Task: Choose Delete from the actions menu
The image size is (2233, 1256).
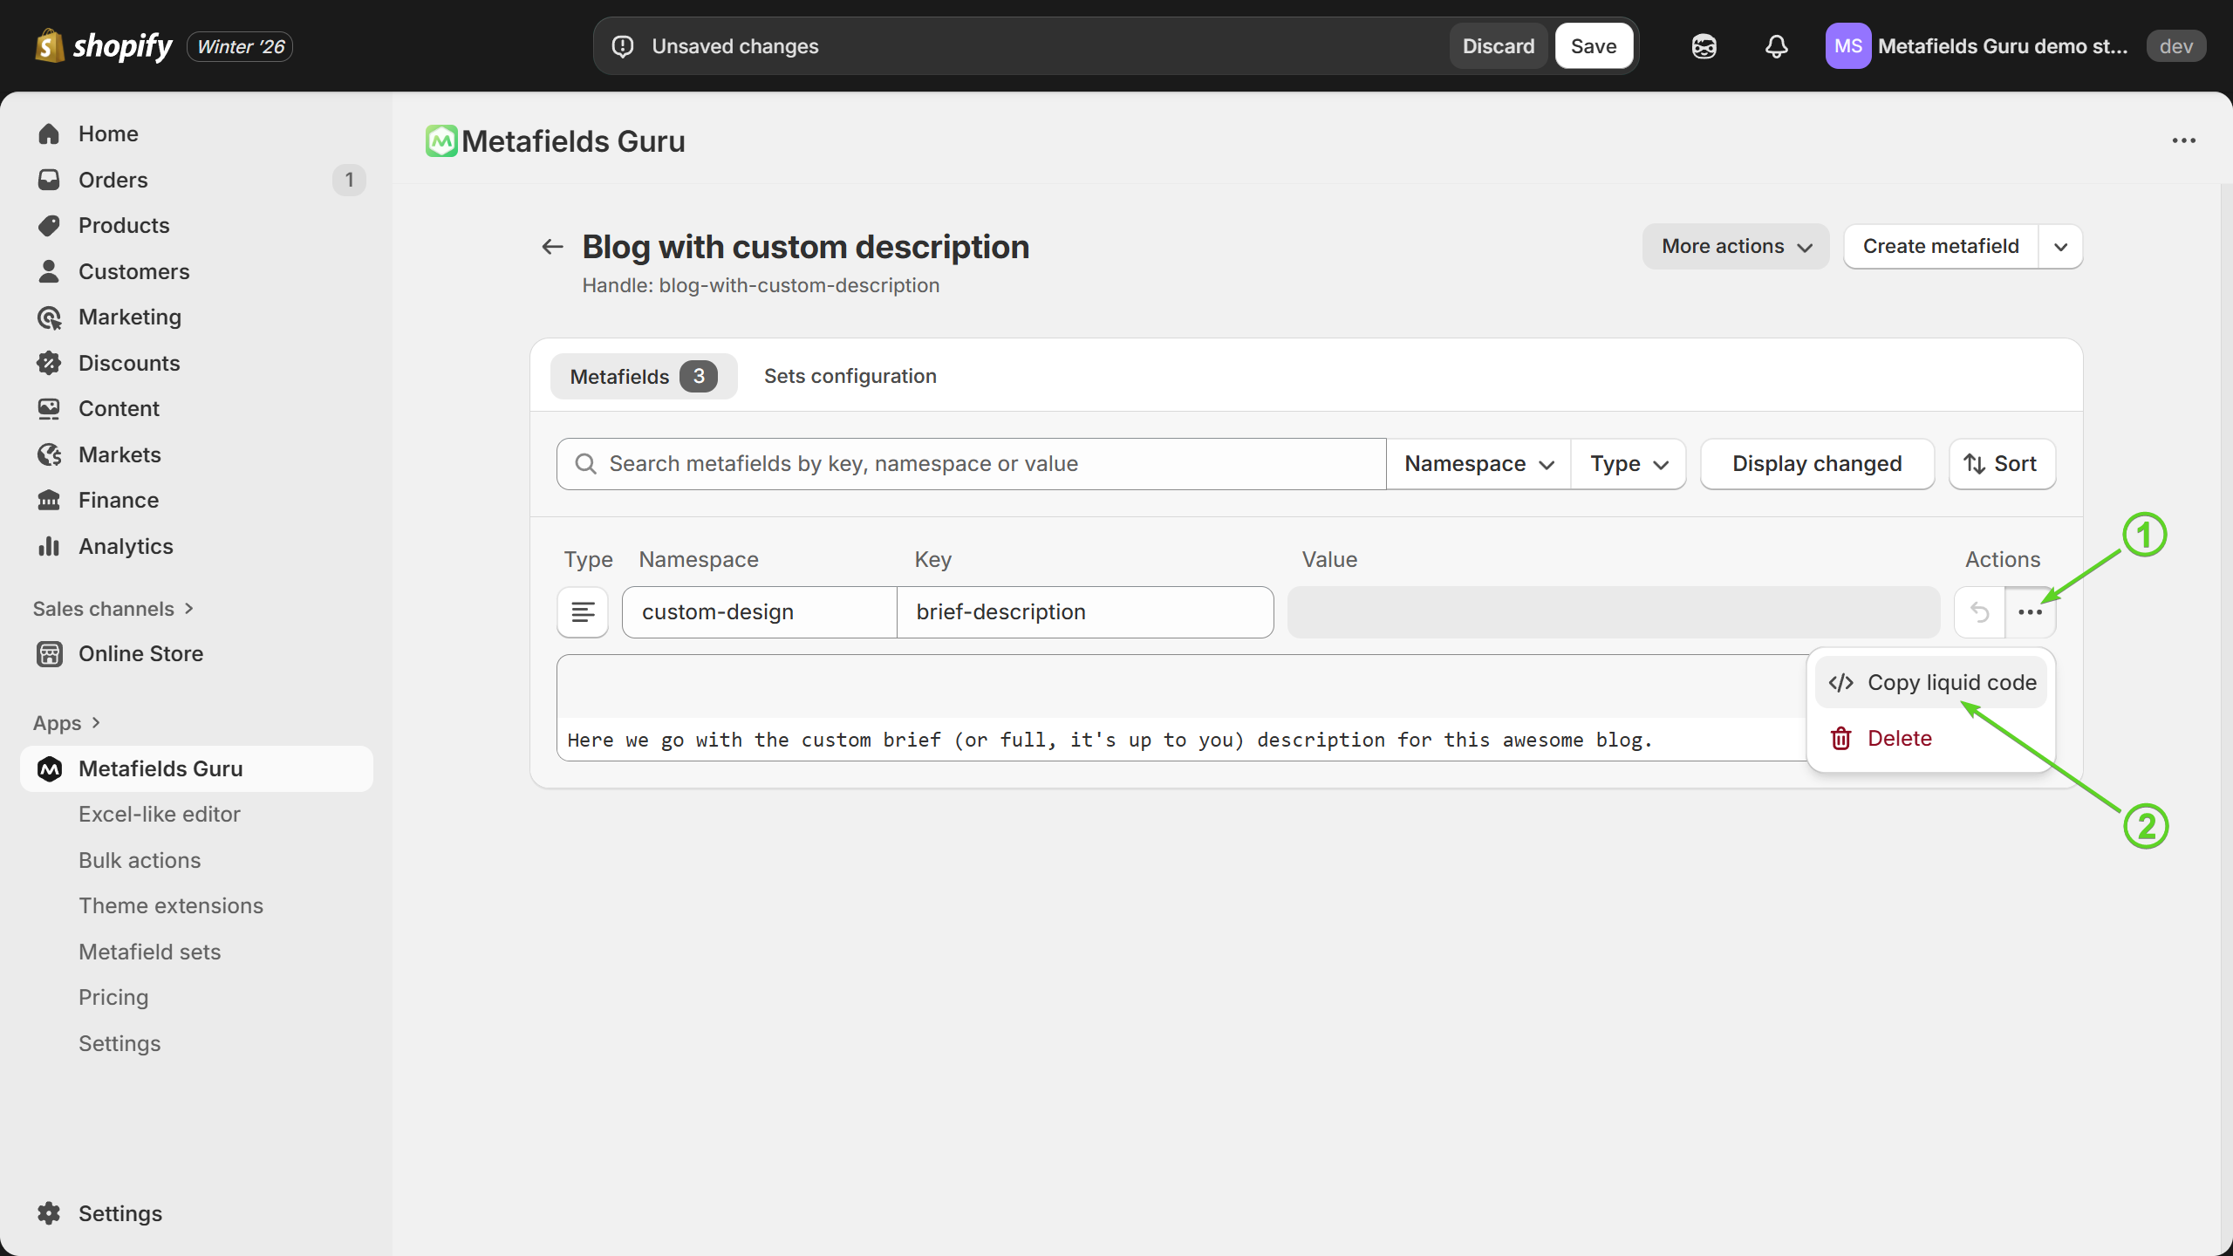Action: pyautogui.click(x=1899, y=739)
